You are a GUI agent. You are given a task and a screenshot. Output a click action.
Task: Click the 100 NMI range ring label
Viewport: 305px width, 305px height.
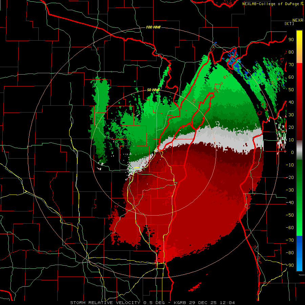click(153, 27)
